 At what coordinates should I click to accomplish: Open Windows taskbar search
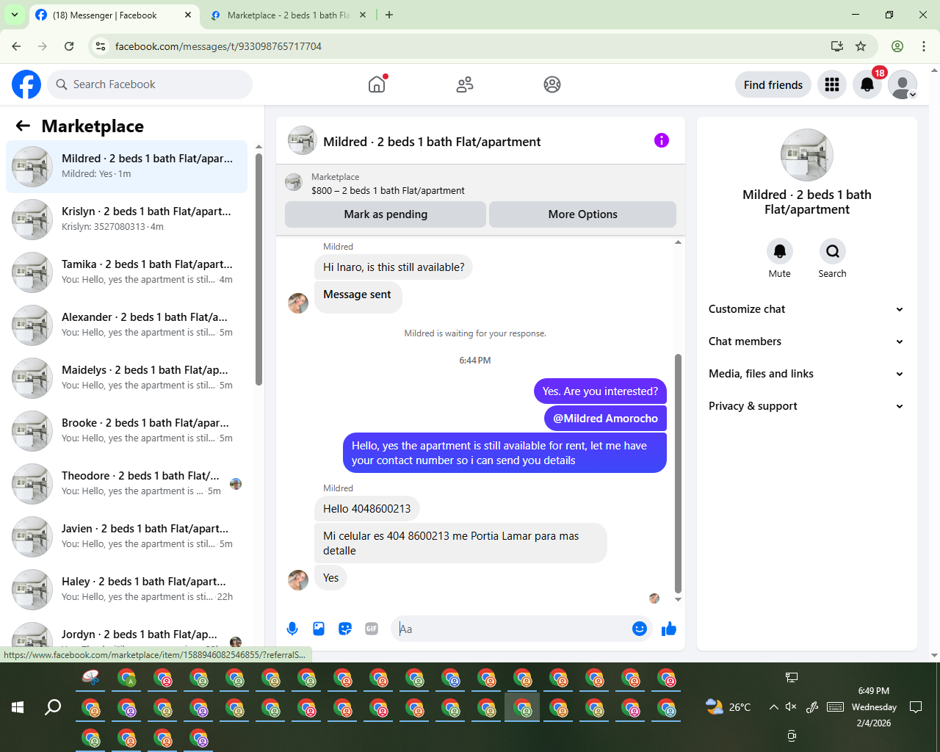[53, 707]
